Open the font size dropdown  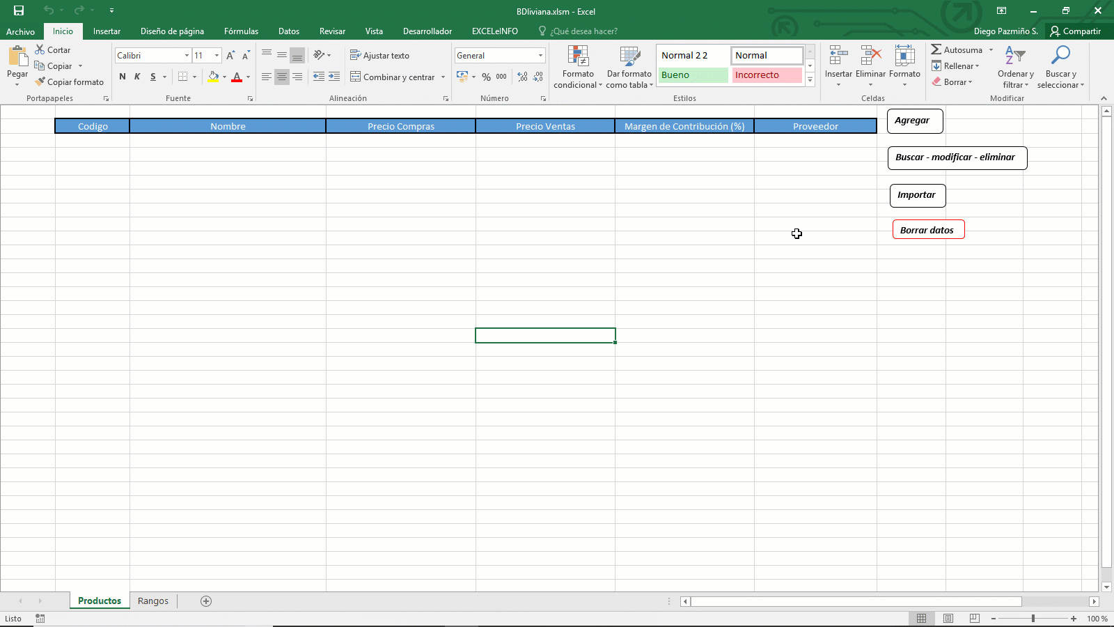[216, 55]
